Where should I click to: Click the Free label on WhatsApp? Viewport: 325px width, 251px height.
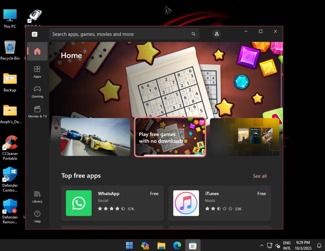coord(154,194)
